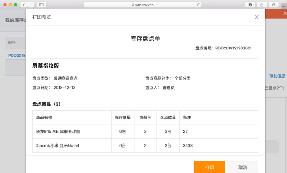Click the 盘点商品 (2) section heading
The height and width of the screenshot is (173, 287).
[46, 104]
